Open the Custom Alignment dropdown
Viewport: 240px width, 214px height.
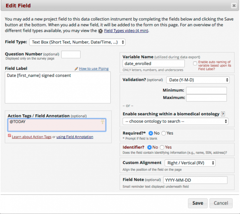(x=190, y=163)
